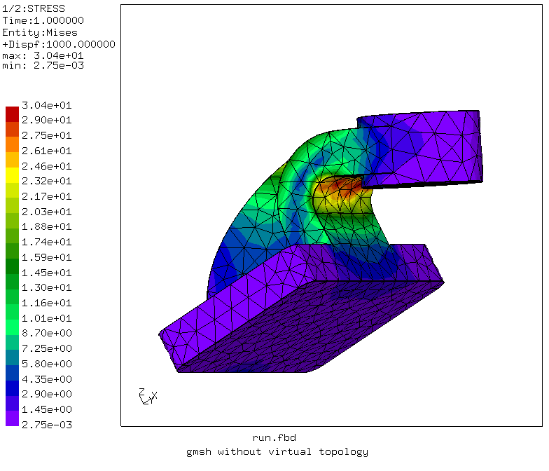Select the legend value 1.74e+01

(46, 242)
